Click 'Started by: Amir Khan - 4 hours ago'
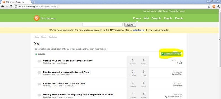This screenshot has width=221, height=99. [x=56, y=75]
